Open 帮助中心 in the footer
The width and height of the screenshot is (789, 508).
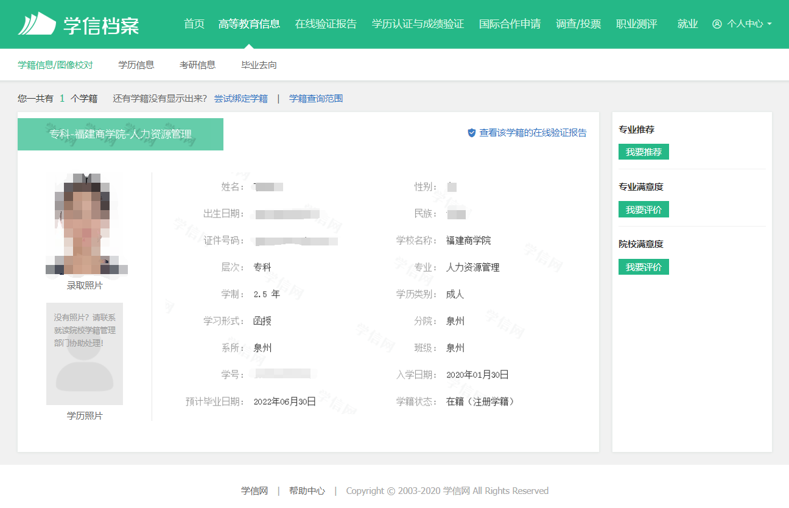coord(307,490)
